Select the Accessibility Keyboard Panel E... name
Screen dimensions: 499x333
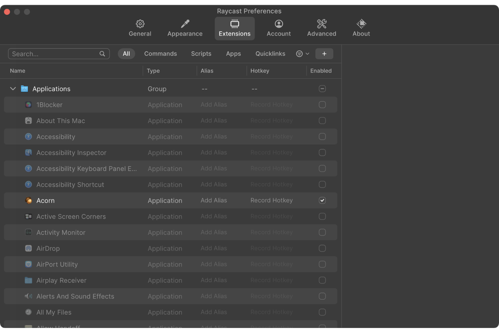[87, 168]
